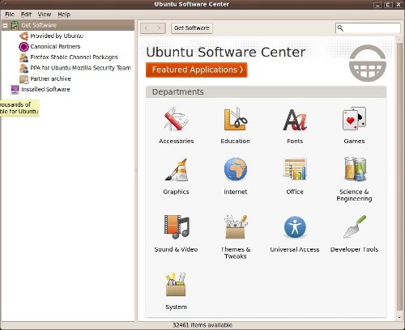Click the Departments section header
The image size is (405, 330).
point(266,92)
